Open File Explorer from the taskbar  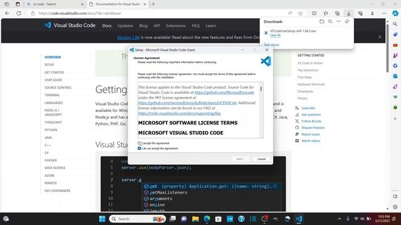coord(195,219)
